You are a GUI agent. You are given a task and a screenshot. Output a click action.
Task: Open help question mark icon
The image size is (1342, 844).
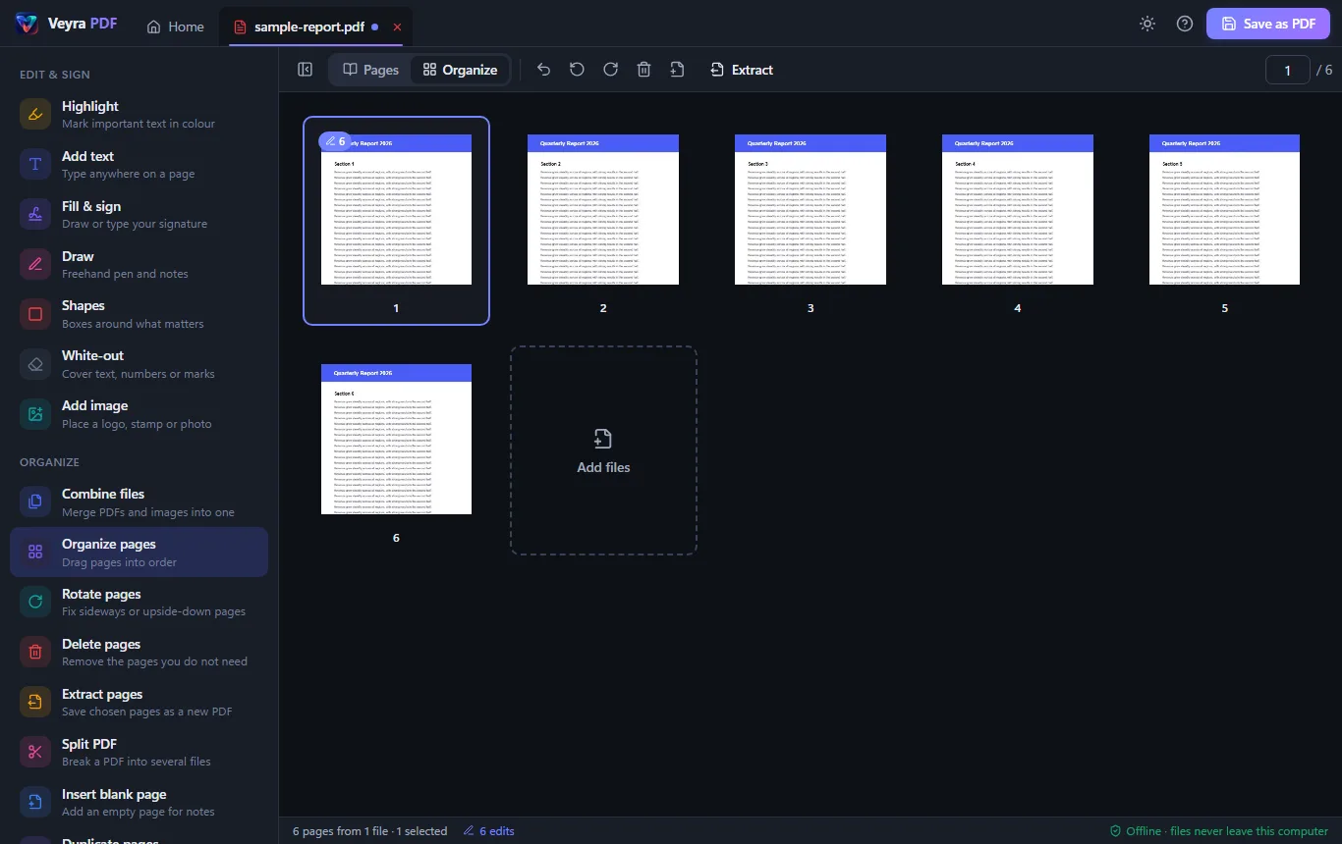1185,25
